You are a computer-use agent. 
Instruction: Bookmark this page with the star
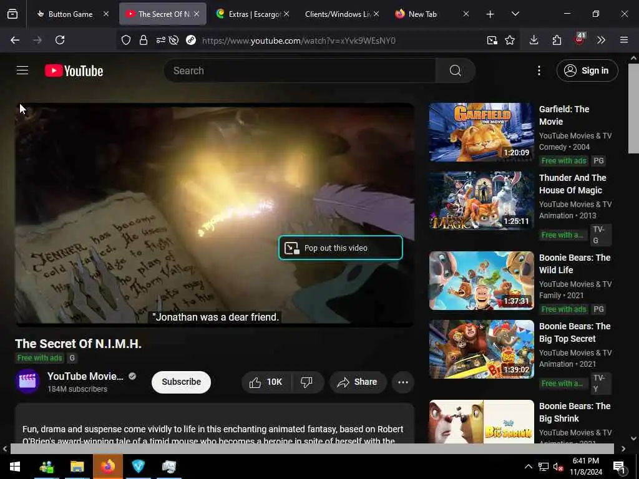pos(510,40)
